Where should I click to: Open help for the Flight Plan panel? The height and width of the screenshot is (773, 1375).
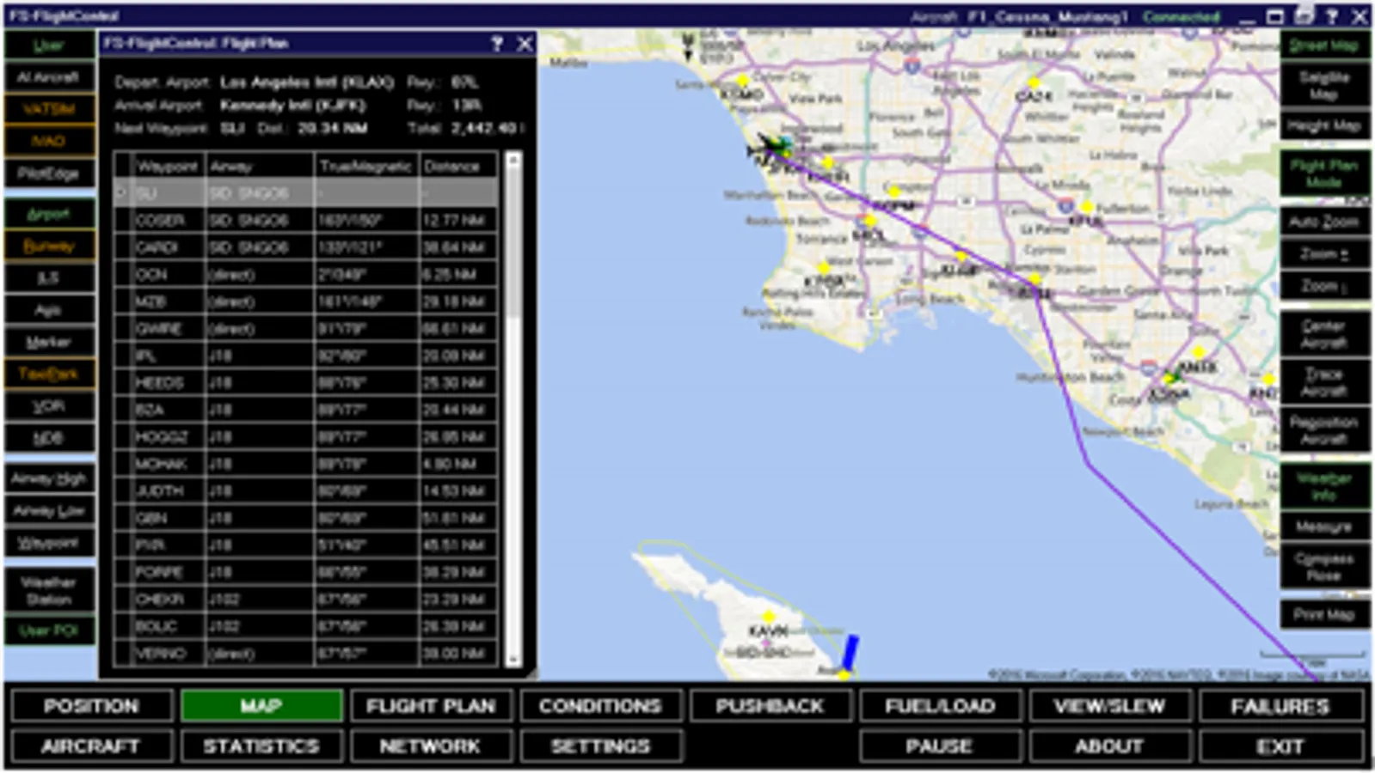coord(496,44)
